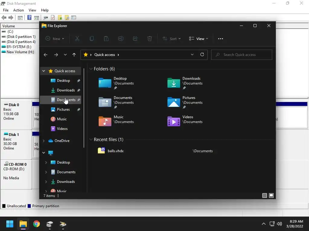Viewport: 309px width, 231px height.
Task: Click Disk Management back arrow toolbar icon
Action: click(4, 18)
